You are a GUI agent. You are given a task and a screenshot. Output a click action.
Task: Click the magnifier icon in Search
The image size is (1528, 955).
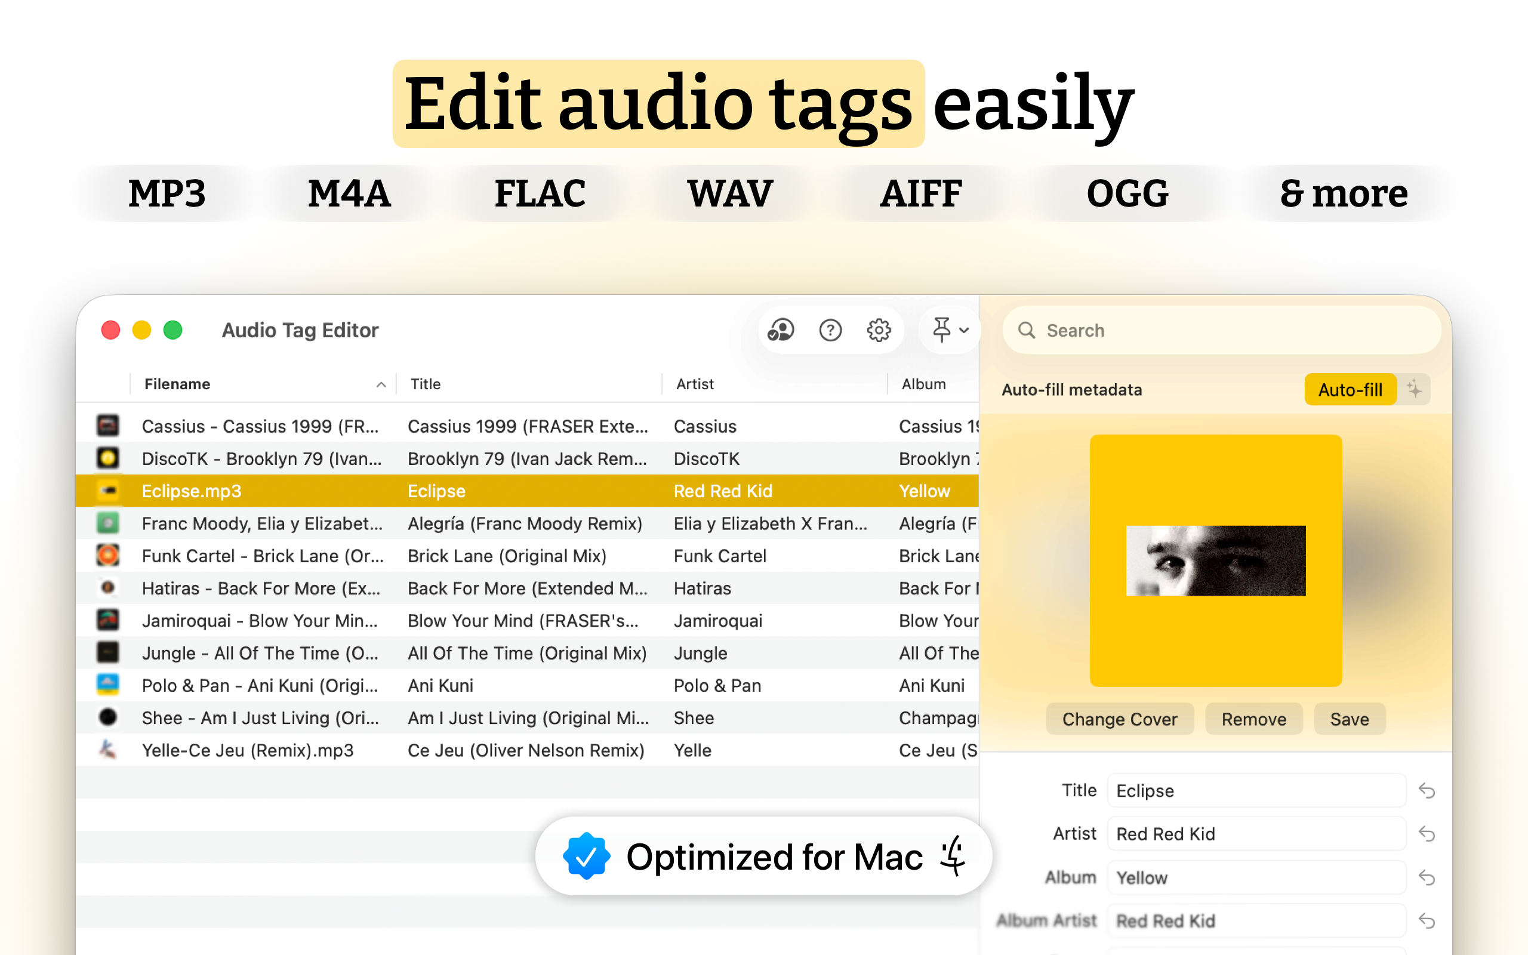1027,329
